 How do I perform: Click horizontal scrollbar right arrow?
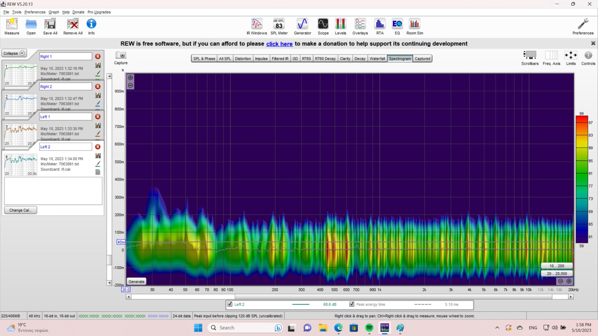tap(571, 297)
